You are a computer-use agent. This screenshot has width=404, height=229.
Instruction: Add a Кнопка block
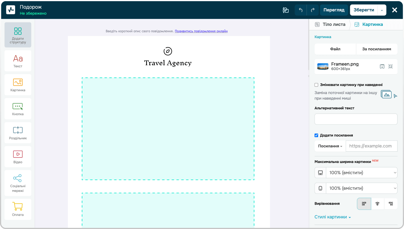click(18, 109)
